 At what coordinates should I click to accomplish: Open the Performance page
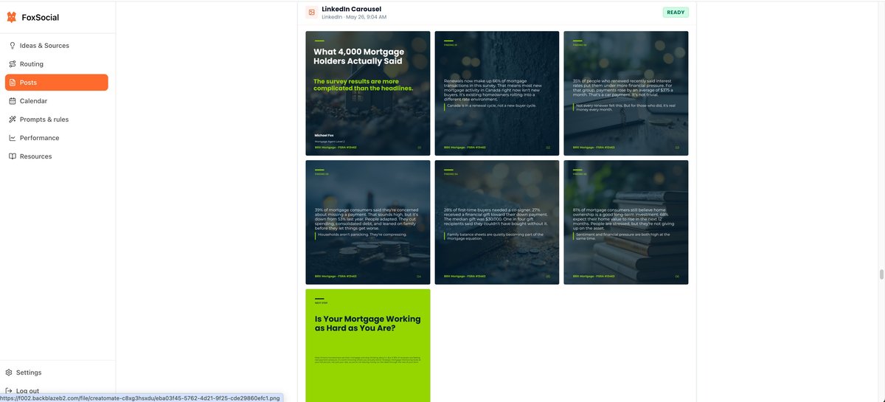[57, 138]
